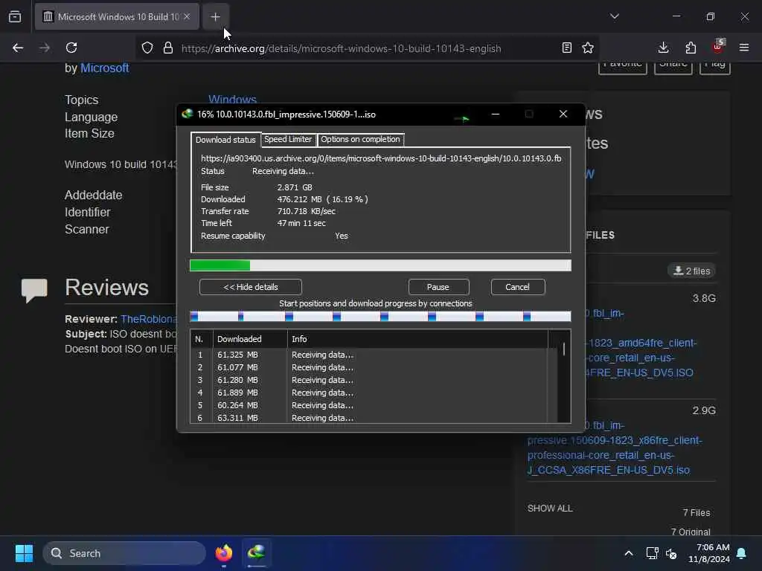Open a new browser tab
Screen dimensions: 762x571
(215, 16)
